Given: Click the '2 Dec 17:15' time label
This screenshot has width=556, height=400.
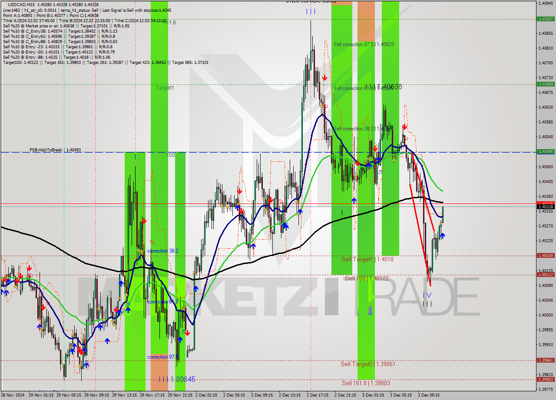Looking at the screenshot, I should tap(318, 395).
